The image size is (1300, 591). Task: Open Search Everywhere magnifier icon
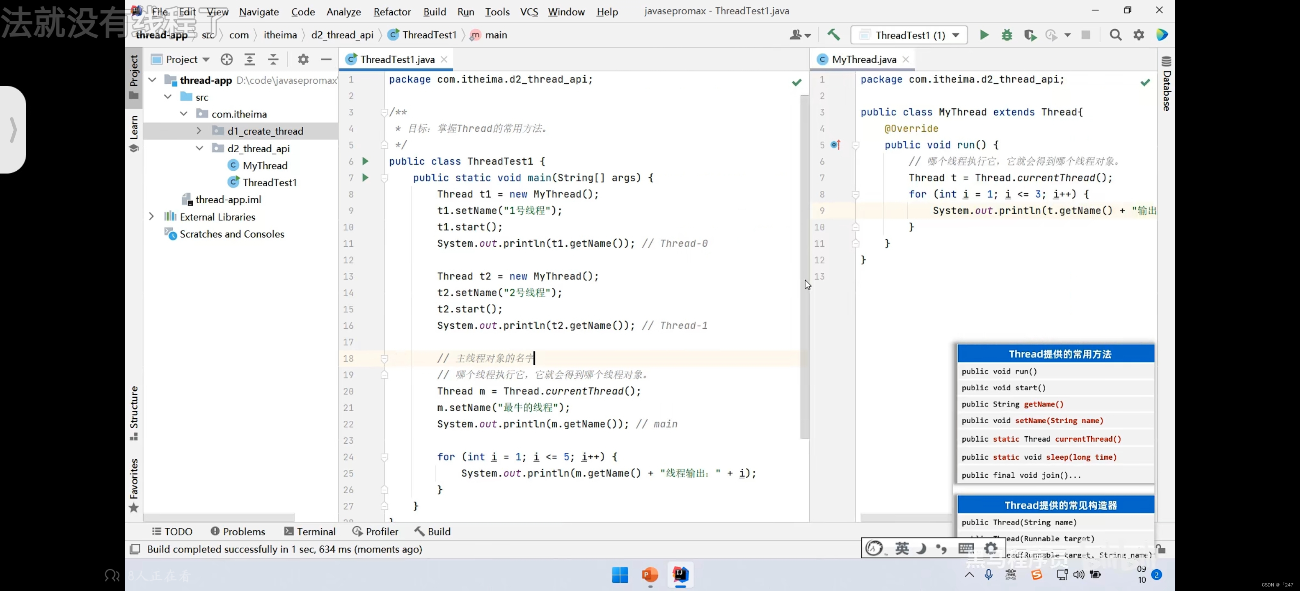coord(1115,35)
